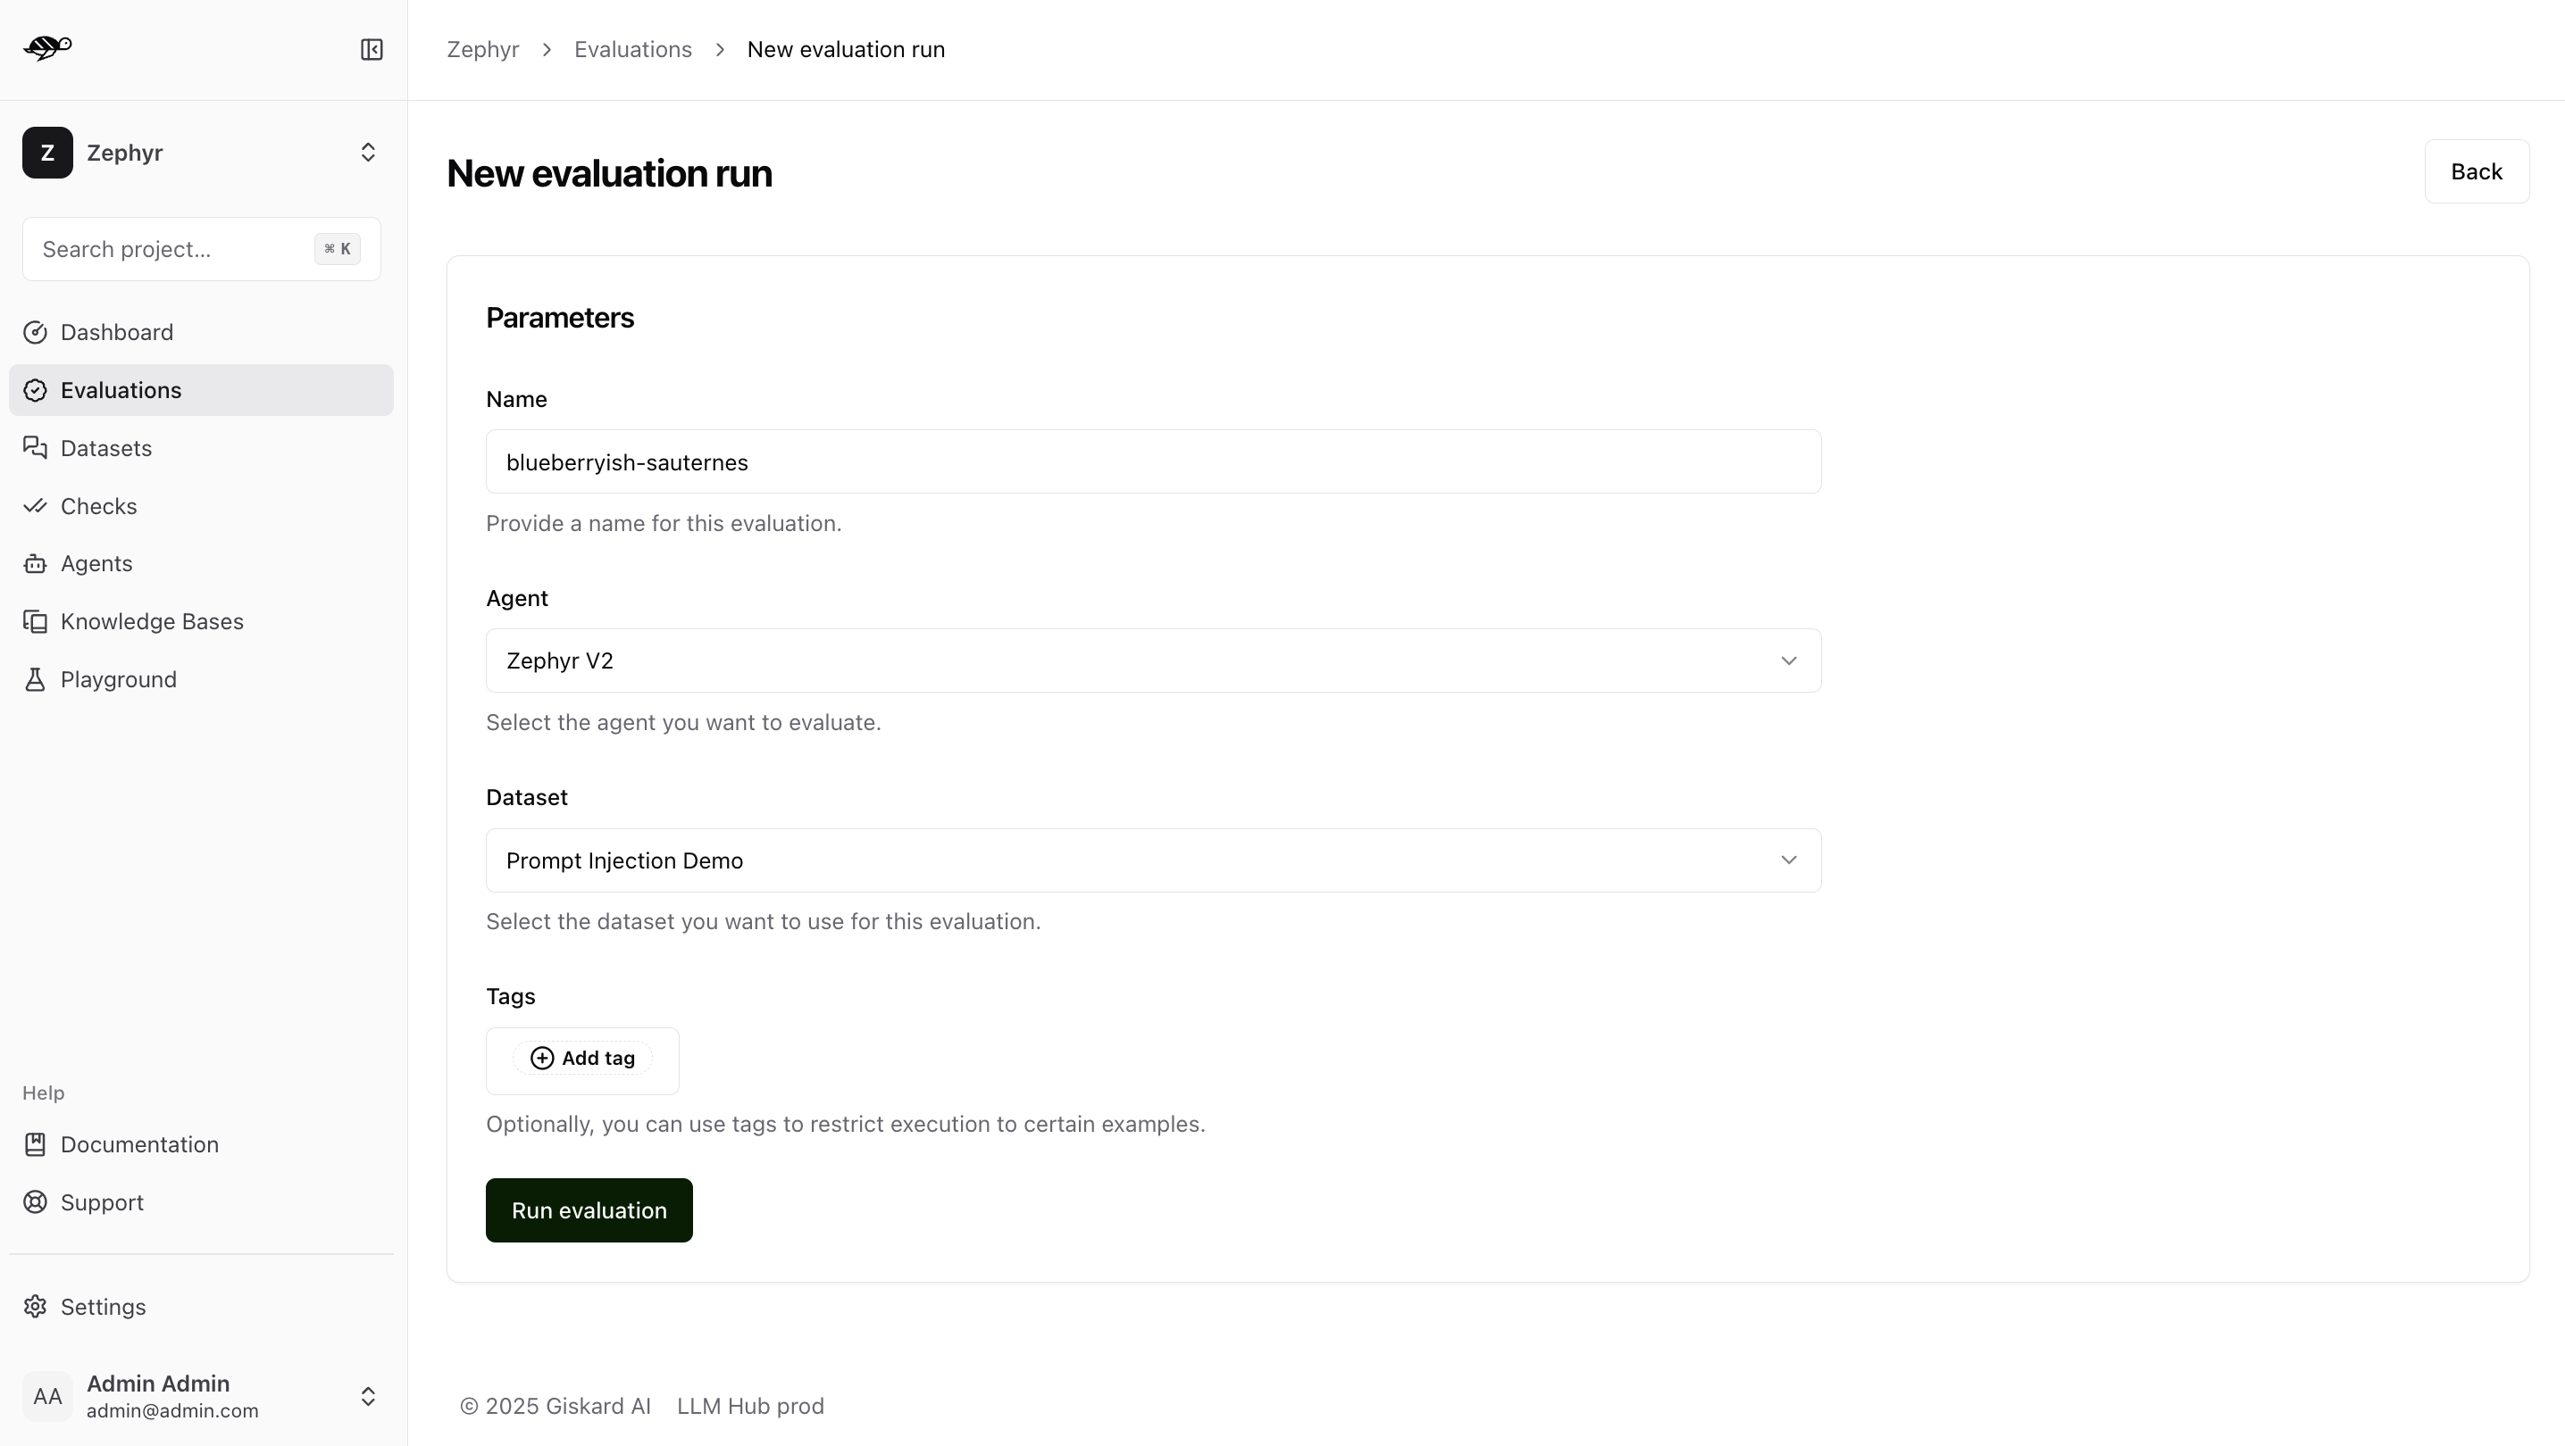Click the Back button
The image size is (2565, 1446).
coord(2477,171)
